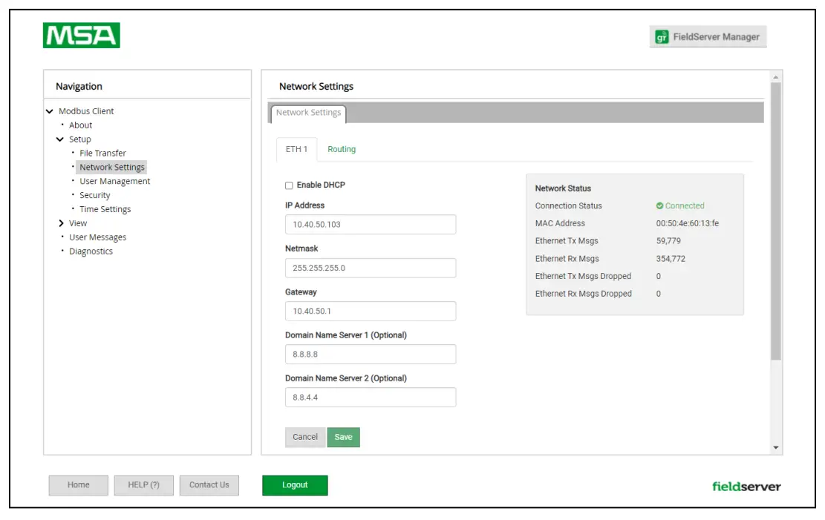
Task: Open Diagnostics in navigation
Action: 91,251
